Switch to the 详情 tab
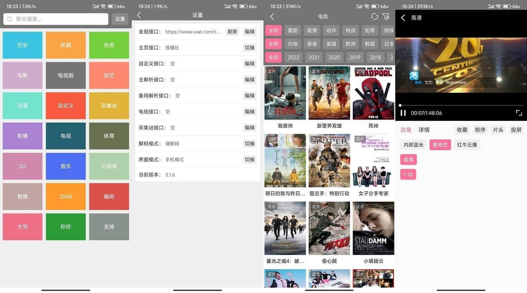This screenshot has width=527, height=293. tap(424, 130)
